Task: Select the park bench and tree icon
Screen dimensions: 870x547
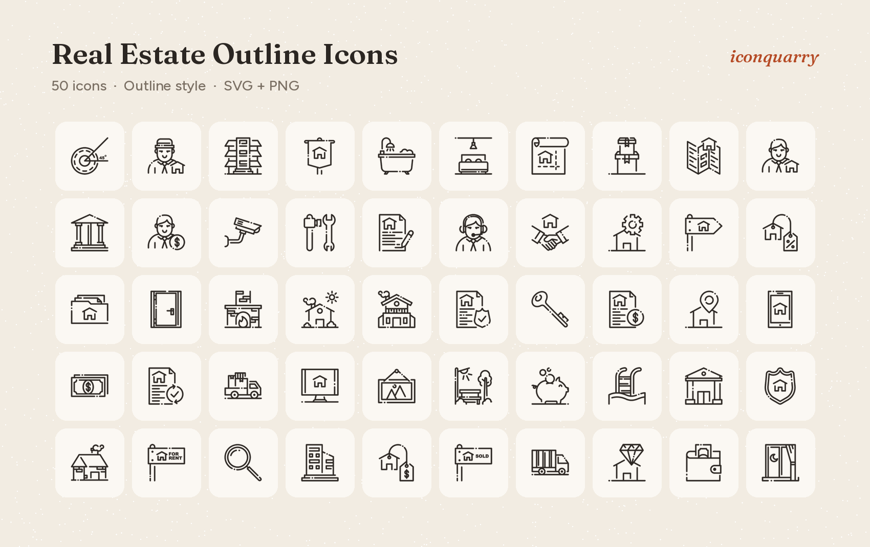Action: (x=473, y=386)
